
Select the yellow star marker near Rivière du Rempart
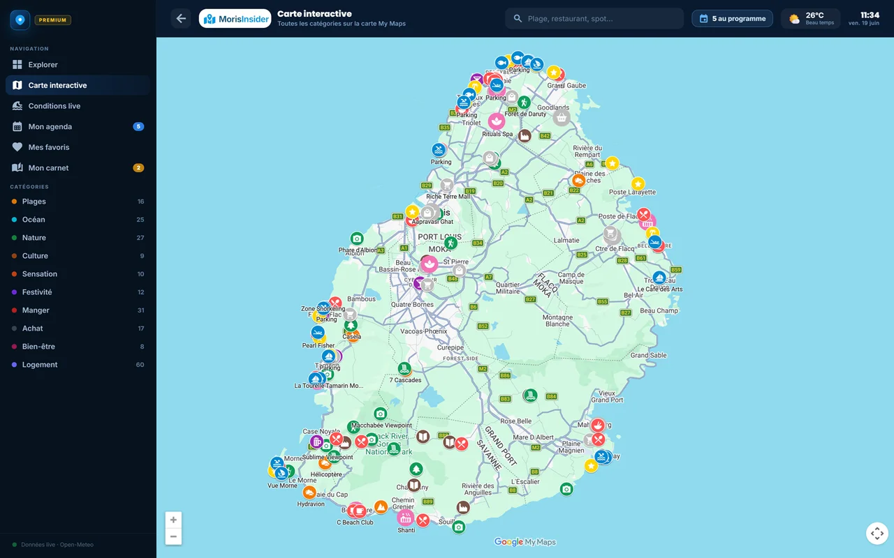pos(612,163)
